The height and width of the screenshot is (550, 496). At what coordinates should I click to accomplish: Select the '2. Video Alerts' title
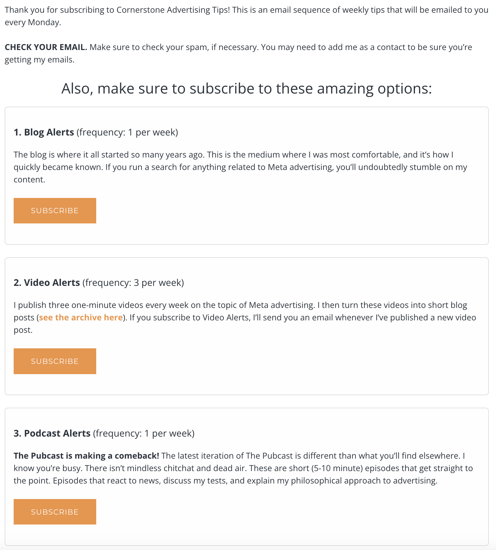[x=47, y=283]
